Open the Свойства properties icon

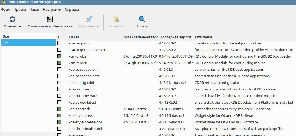click(x=116, y=19)
